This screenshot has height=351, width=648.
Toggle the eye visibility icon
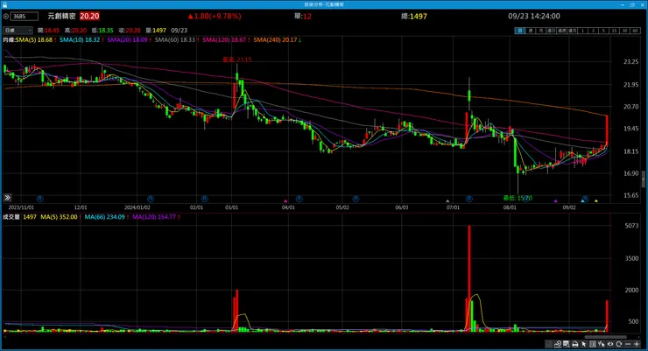coord(610,344)
